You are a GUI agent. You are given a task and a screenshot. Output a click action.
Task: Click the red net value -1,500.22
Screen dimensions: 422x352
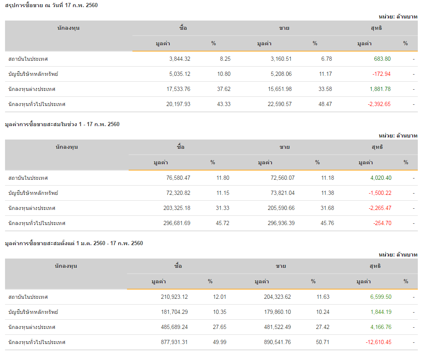point(380,193)
